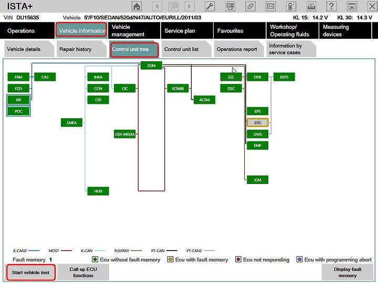Click the printer icon

[x=311, y=6]
